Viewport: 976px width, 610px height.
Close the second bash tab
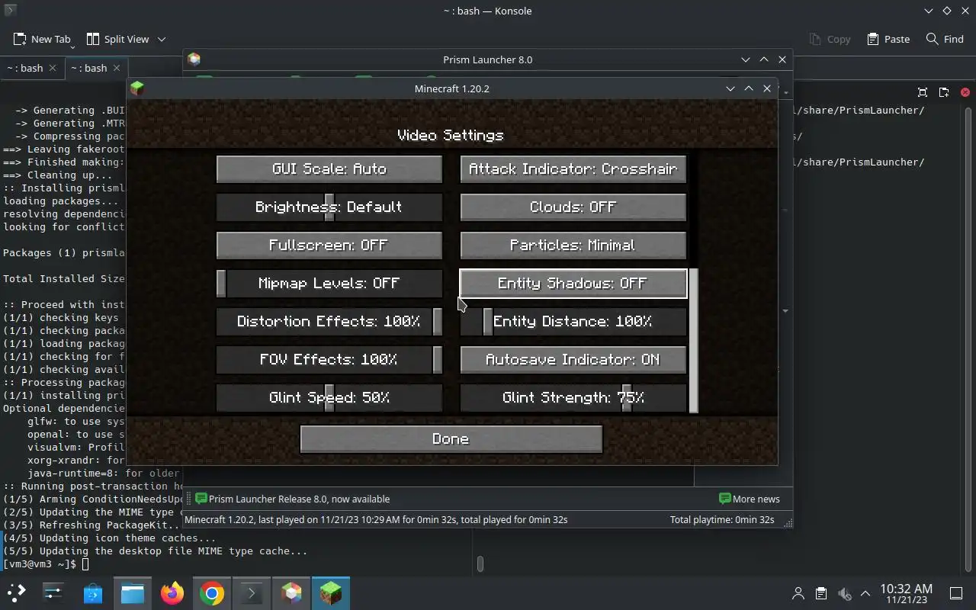[x=117, y=68]
